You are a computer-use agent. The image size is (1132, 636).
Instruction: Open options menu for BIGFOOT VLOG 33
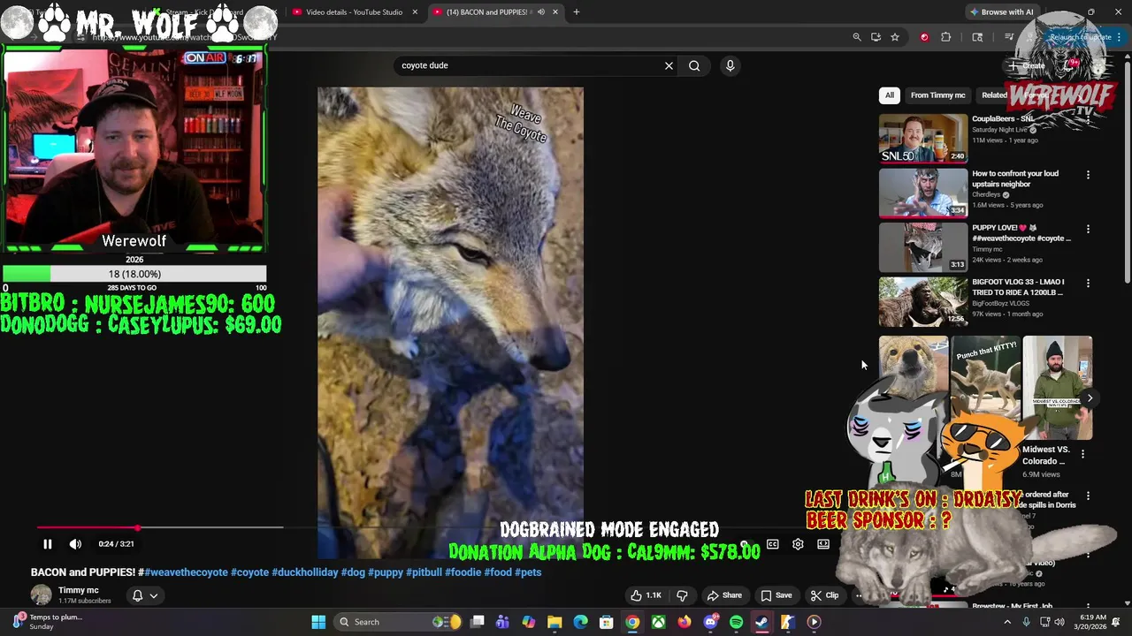click(x=1088, y=284)
